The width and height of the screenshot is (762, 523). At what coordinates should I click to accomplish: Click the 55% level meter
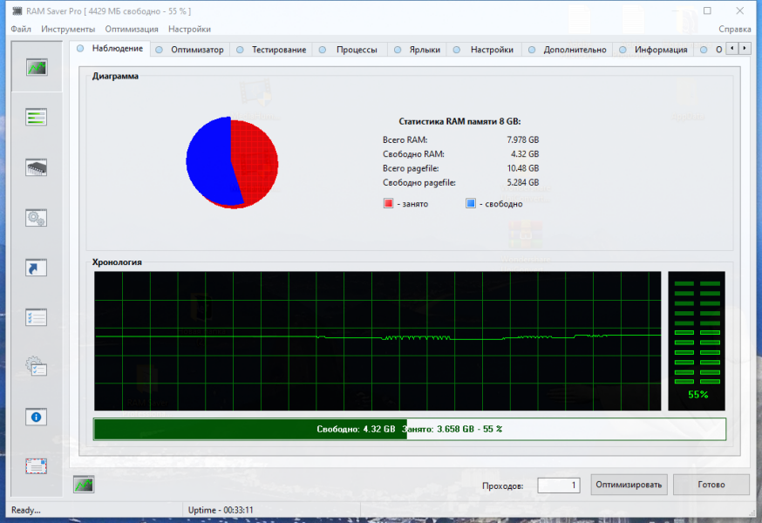[x=697, y=341]
